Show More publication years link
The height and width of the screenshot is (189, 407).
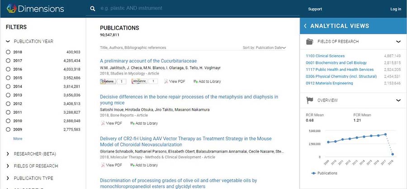(18, 138)
